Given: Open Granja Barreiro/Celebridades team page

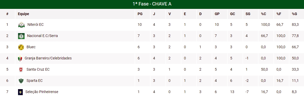Looking at the screenshot, I should [48, 58].
